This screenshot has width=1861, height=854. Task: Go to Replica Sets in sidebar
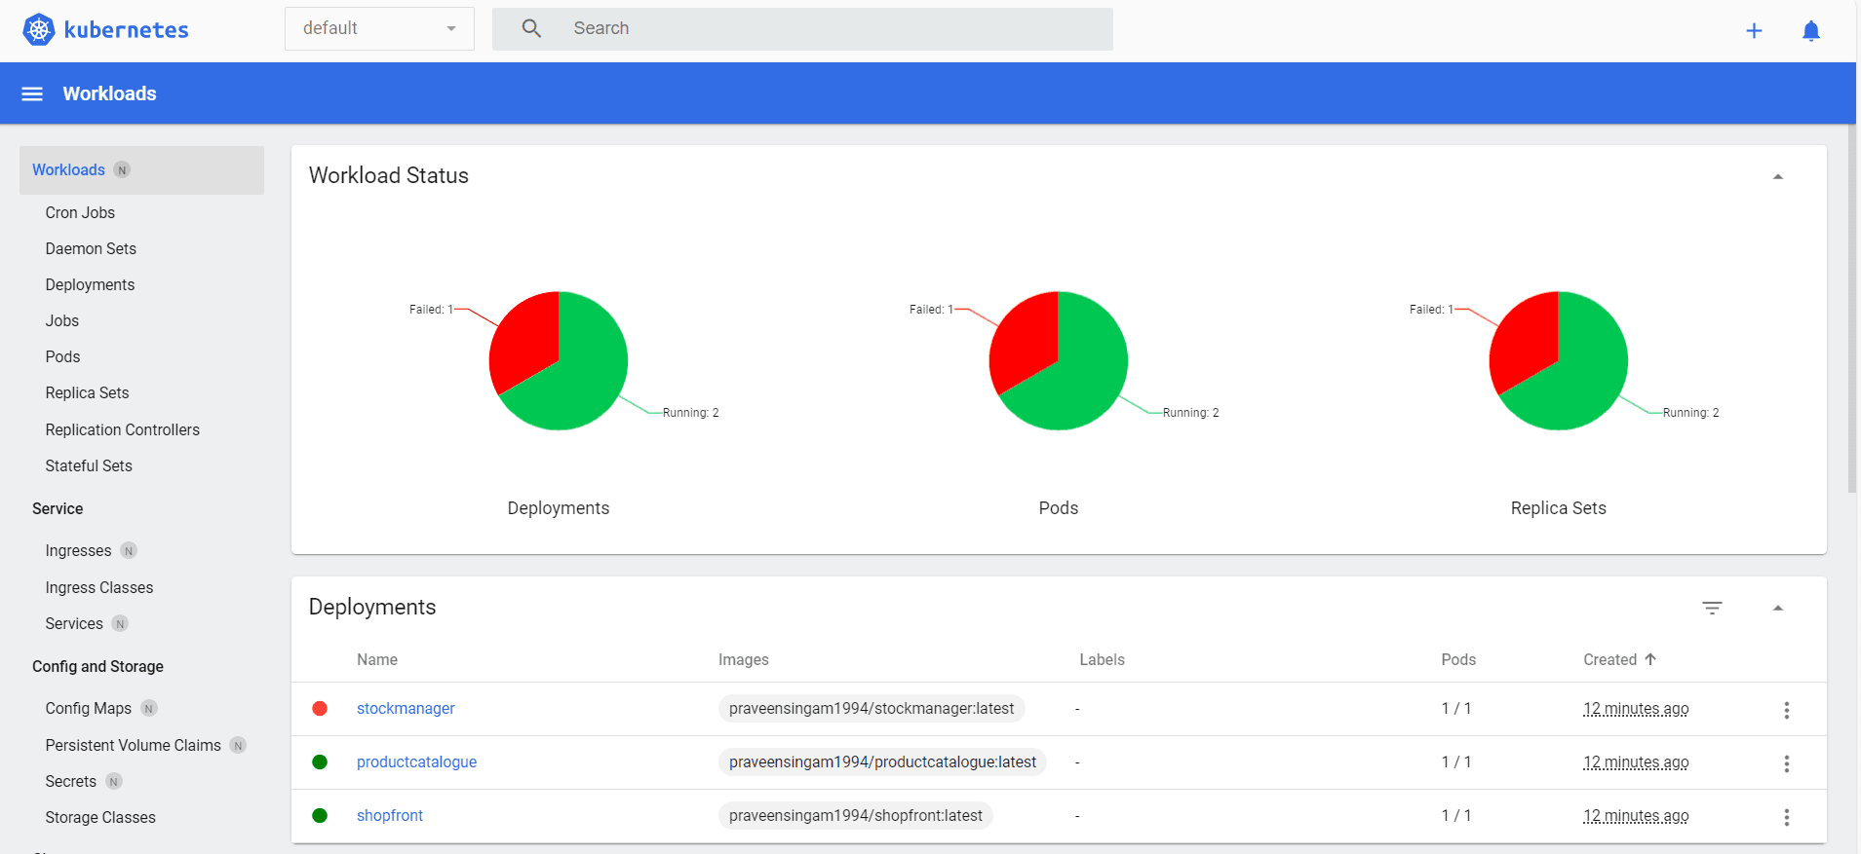pos(87,392)
